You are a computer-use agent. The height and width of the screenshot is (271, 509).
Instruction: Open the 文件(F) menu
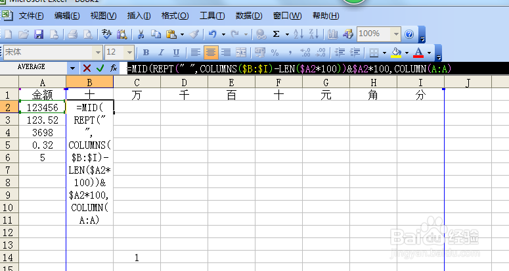[31, 16]
